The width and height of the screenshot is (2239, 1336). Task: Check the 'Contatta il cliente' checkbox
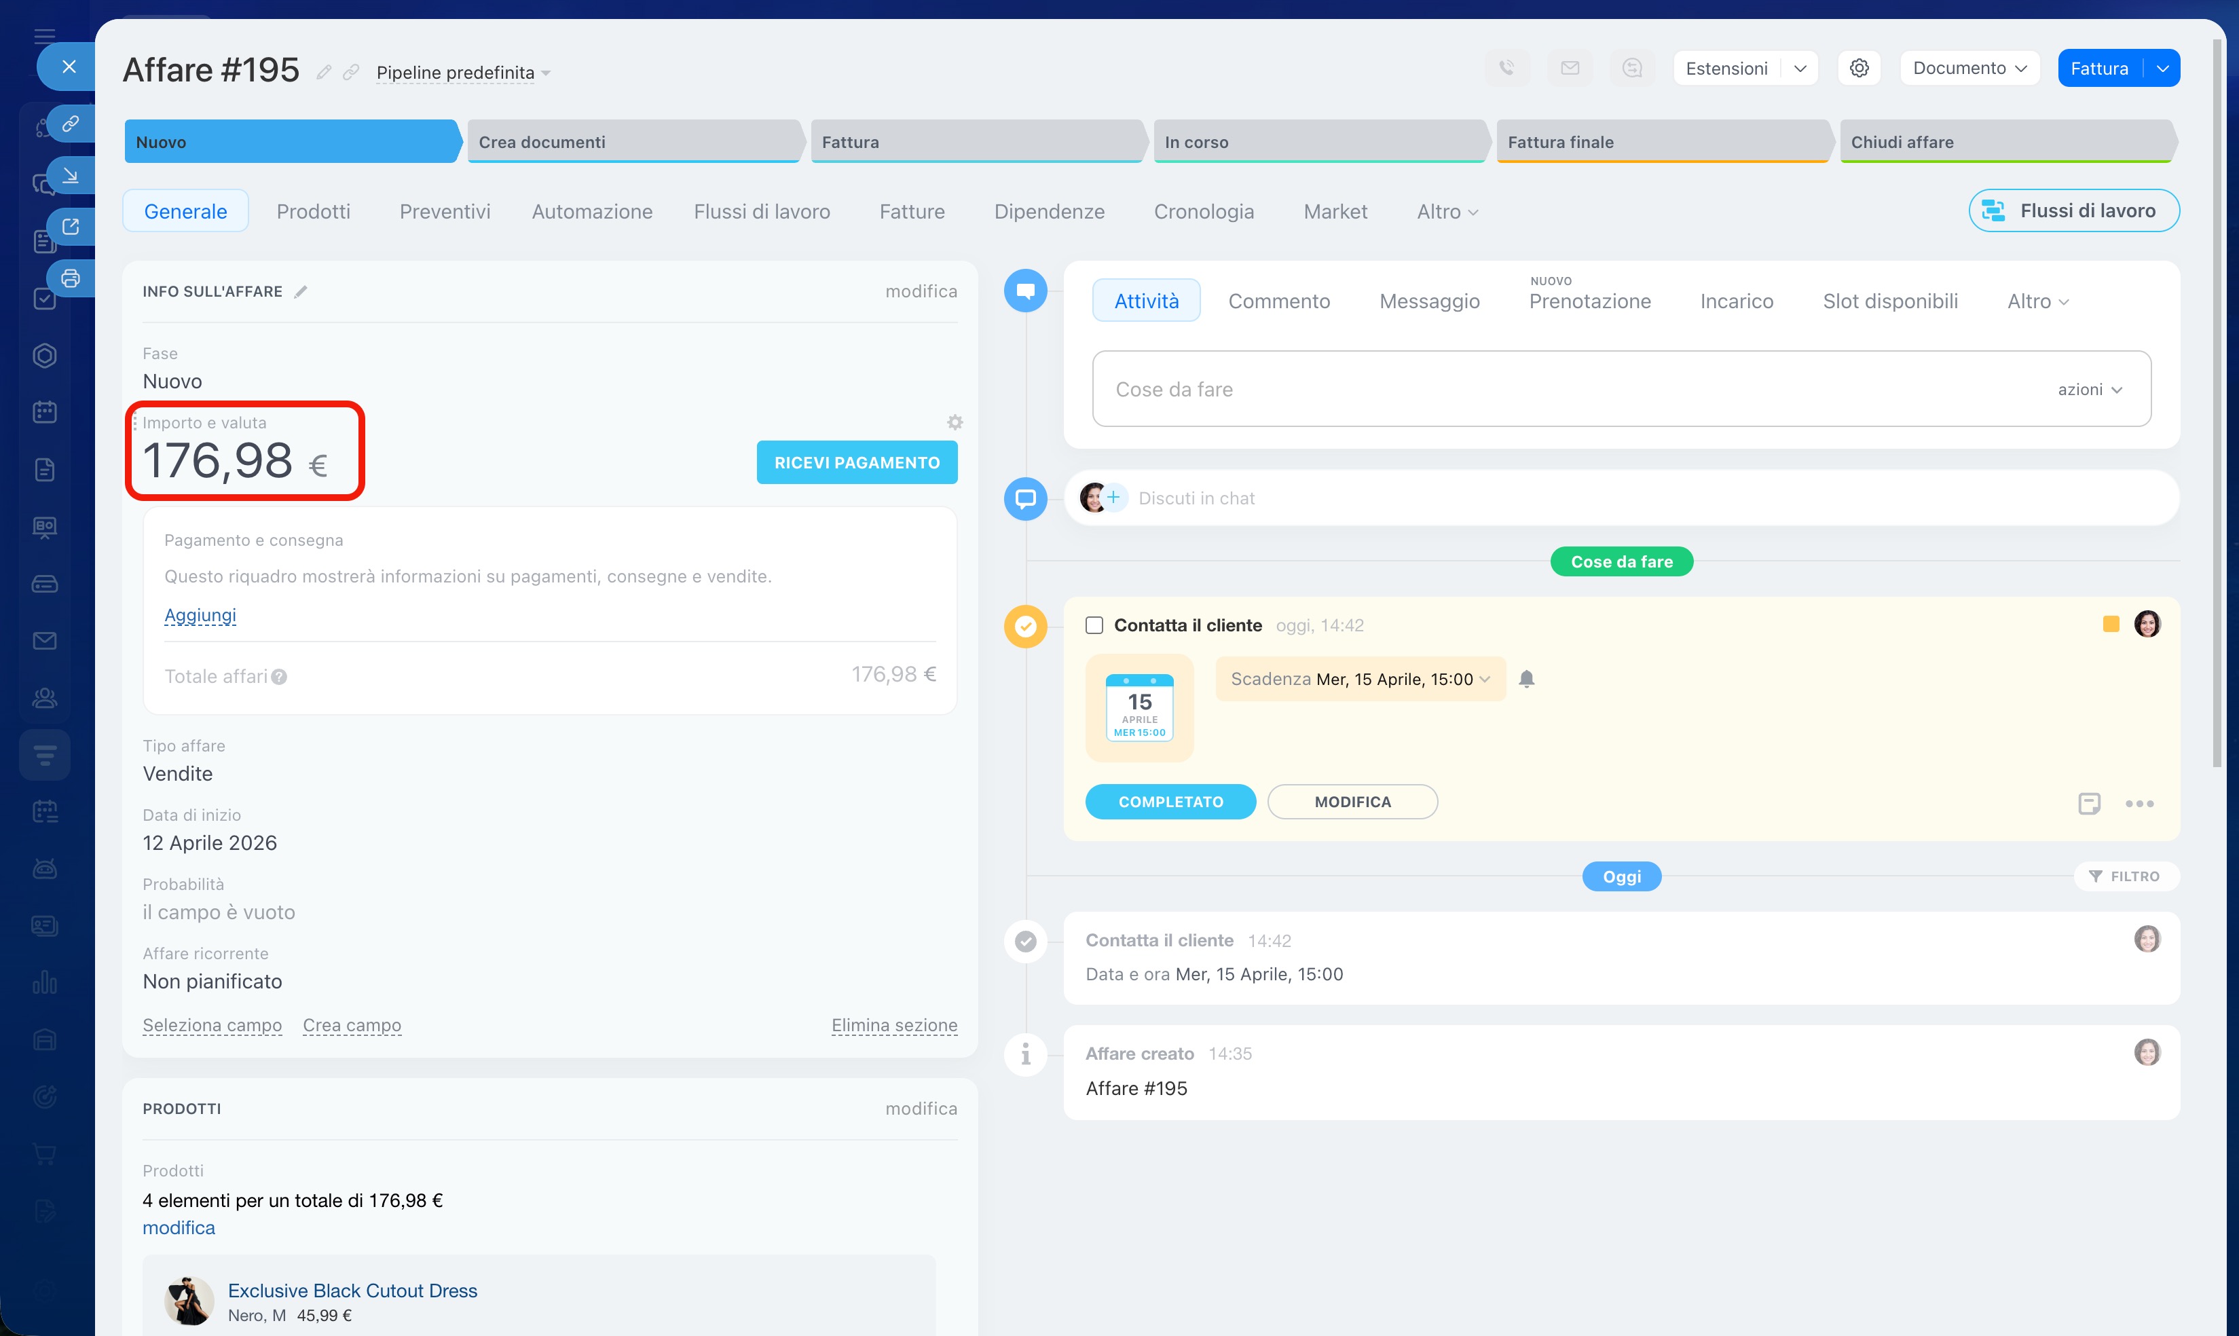coord(1094,625)
